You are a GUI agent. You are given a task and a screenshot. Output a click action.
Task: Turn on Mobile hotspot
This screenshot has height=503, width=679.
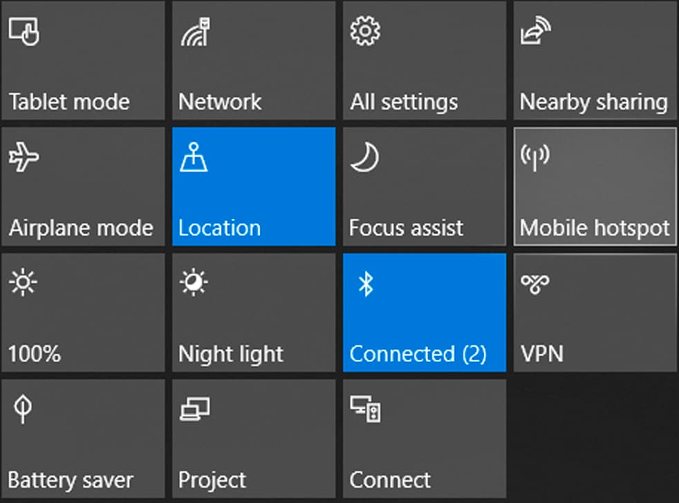(595, 187)
